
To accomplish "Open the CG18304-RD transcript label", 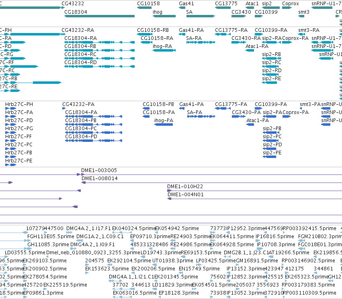I will pos(80,62).
